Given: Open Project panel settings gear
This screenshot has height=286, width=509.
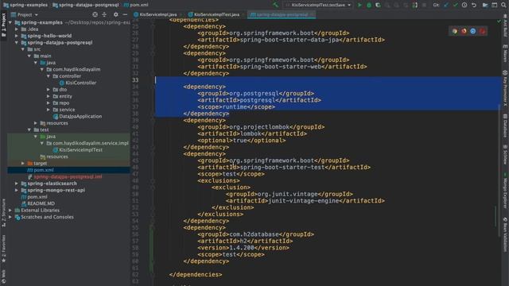Looking at the screenshot, I should (116, 14).
